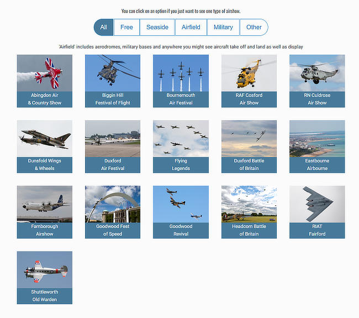Screen dimensions: 359x318
Task: View the RIAT Fairford stealth bomber image
Action: click(x=317, y=204)
